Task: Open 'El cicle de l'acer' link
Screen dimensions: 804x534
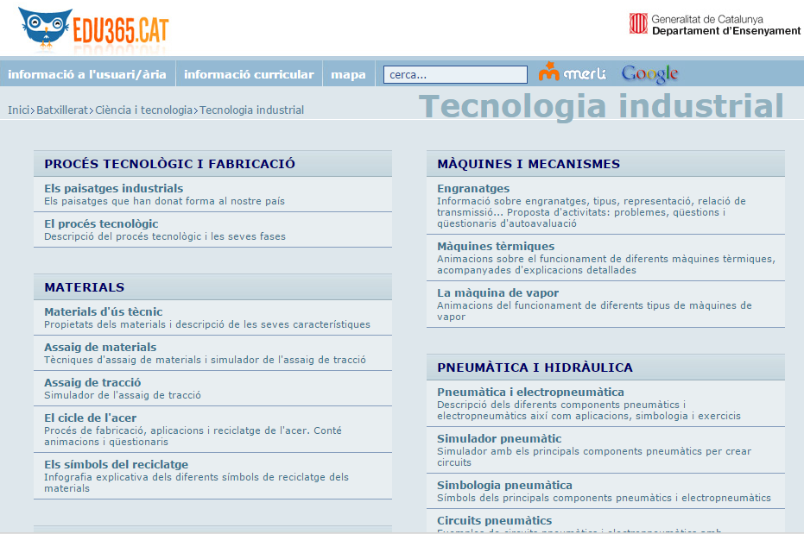Action: pyautogui.click(x=90, y=418)
